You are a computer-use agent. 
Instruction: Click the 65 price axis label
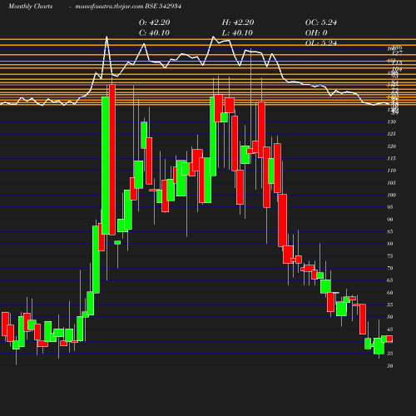[390, 280]
